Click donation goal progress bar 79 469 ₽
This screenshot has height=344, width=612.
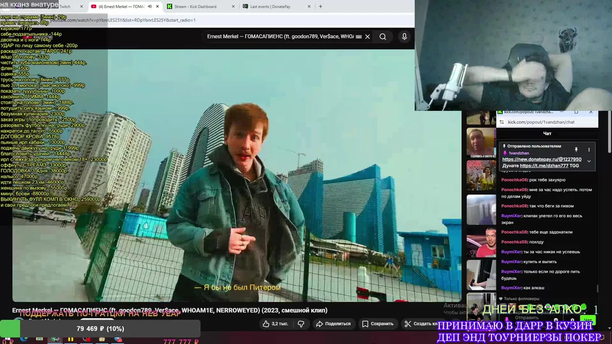click(x=100, y=329)
